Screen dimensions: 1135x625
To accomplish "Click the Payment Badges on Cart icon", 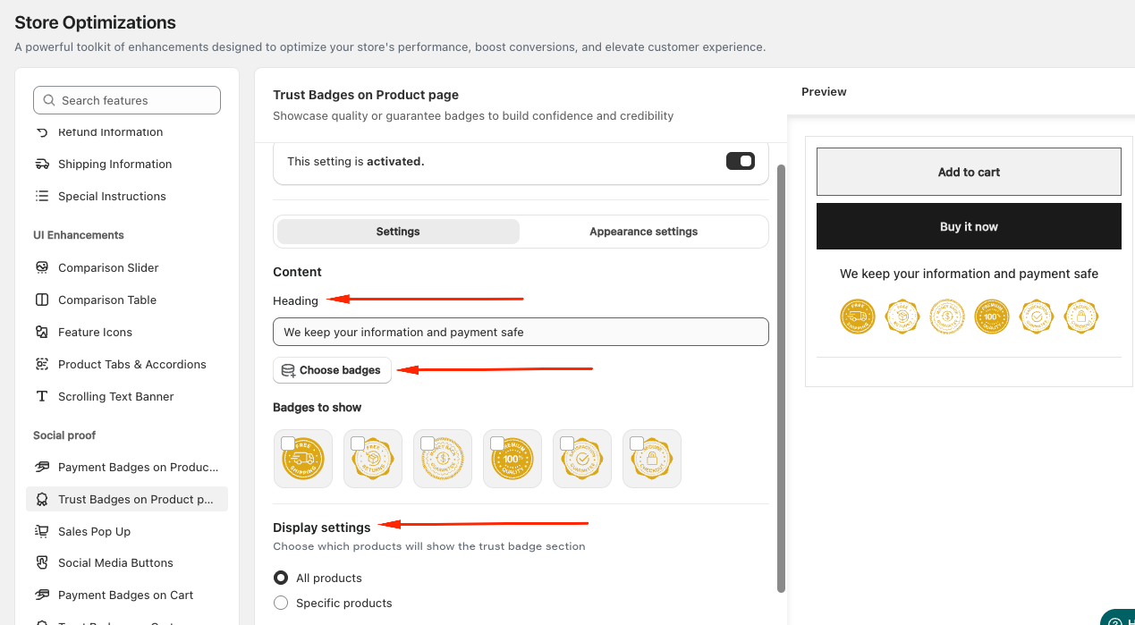I will 42,595.
